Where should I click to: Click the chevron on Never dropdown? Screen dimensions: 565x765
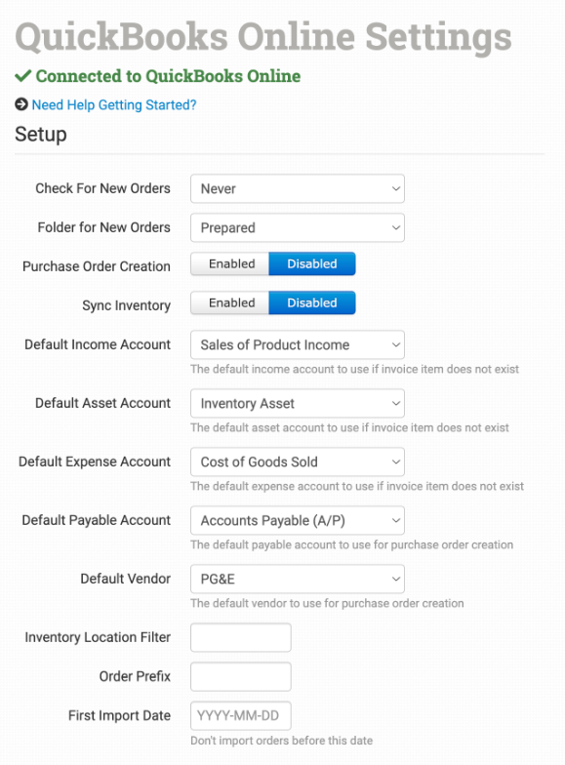[396, 188]
